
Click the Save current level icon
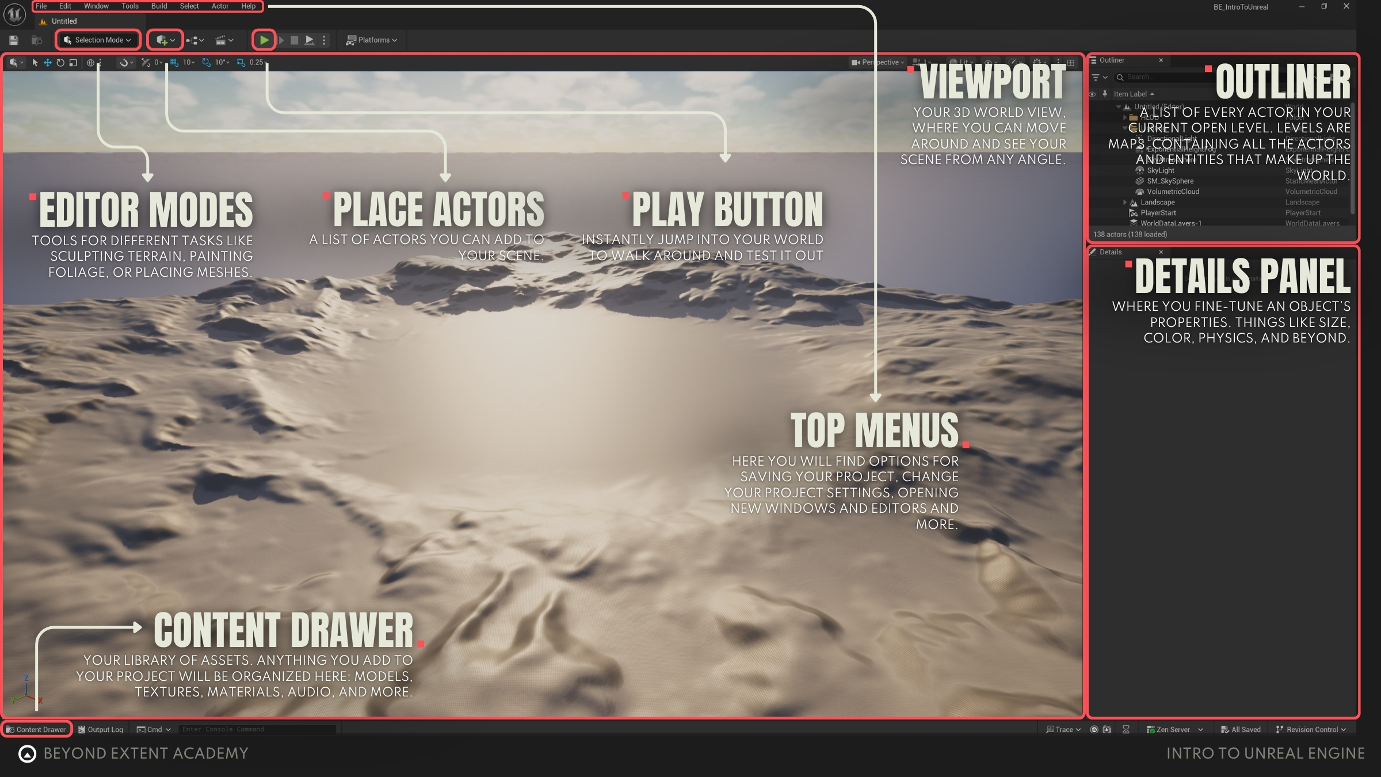click(14, 40)
